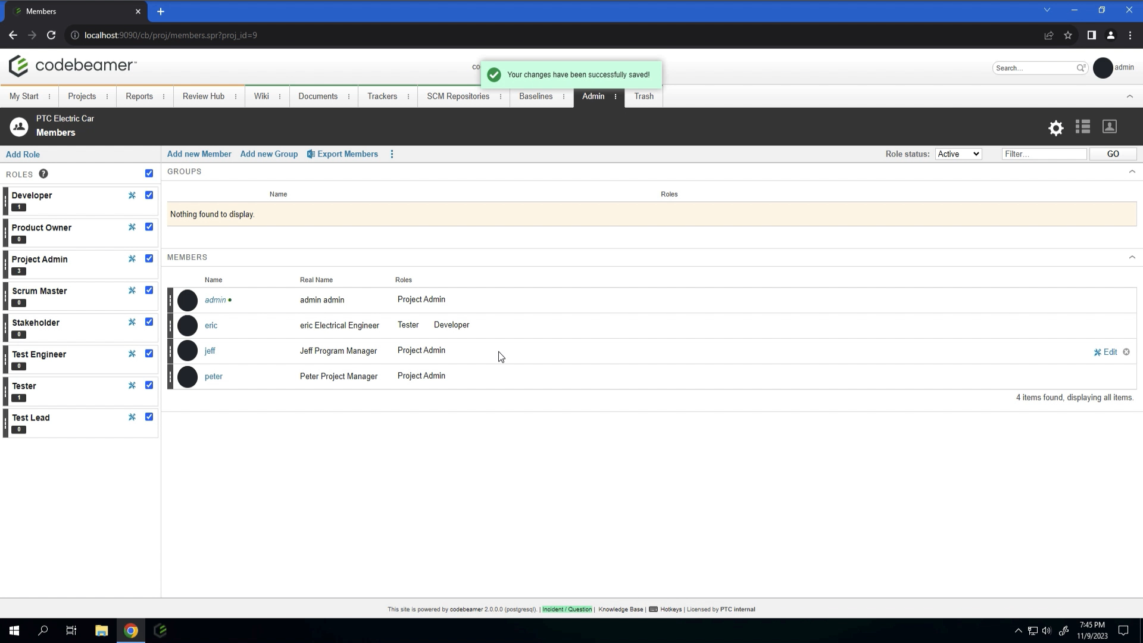Screen dimensions: 1143x643
Task: Open the admin user avatar
Action: pos(1103,68)
